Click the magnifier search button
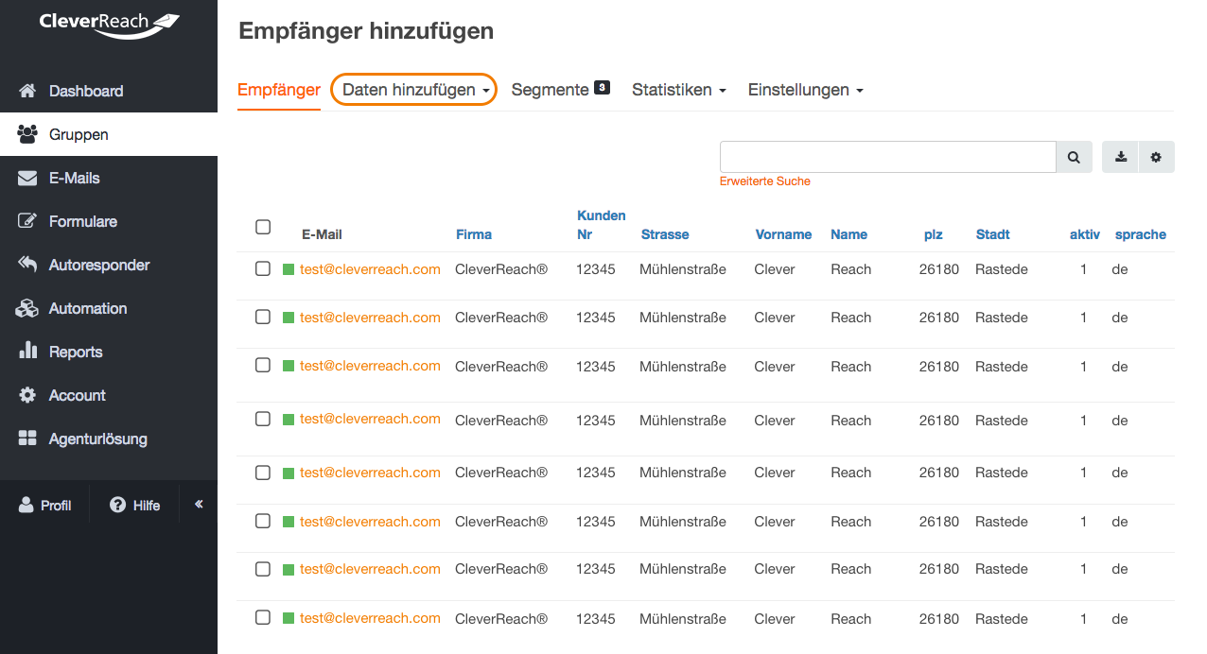Screen dimensions: 1207x654 click(x=1074, y=157)
